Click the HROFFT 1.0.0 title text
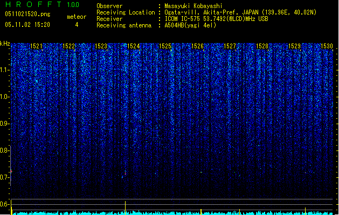Viewport: 339px width, 215px height. (42, 4)
